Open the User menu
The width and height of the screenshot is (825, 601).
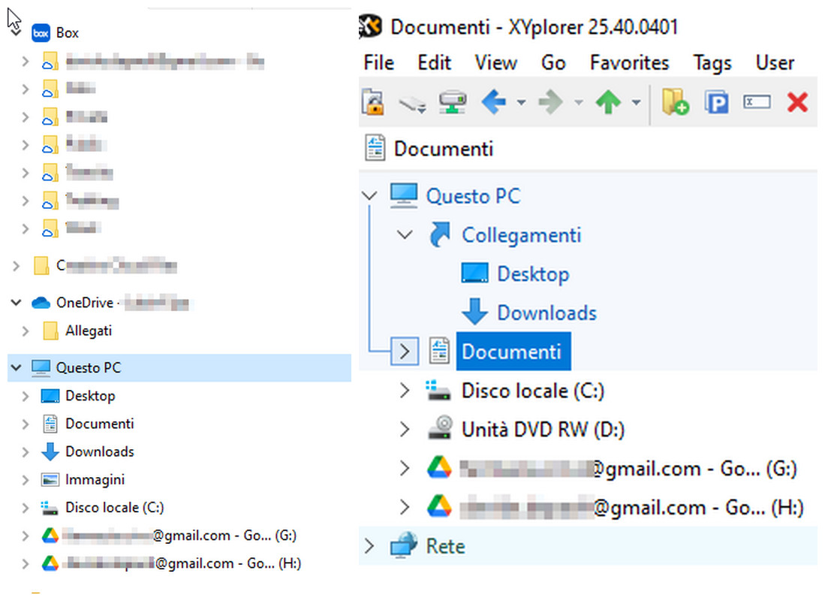coord(775,62)
